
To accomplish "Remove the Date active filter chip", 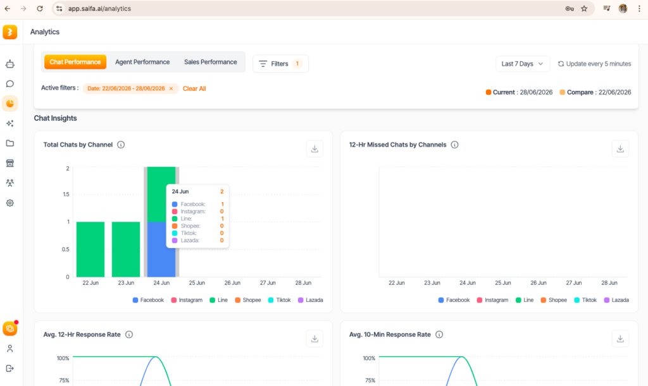I will tap(171, 88).
